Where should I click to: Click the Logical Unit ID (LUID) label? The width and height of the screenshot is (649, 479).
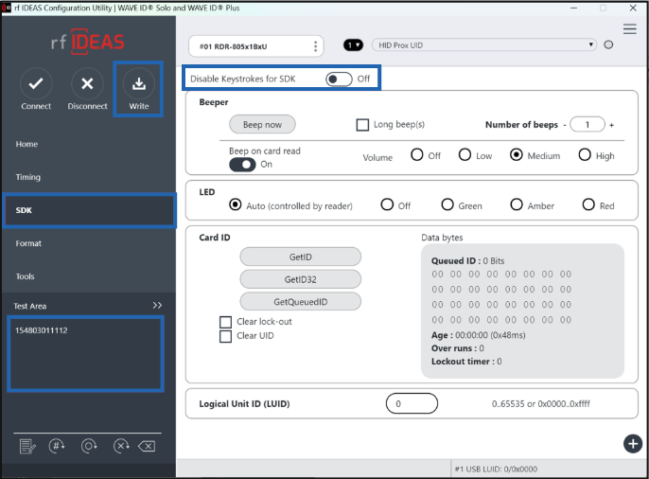coord(244,403)
